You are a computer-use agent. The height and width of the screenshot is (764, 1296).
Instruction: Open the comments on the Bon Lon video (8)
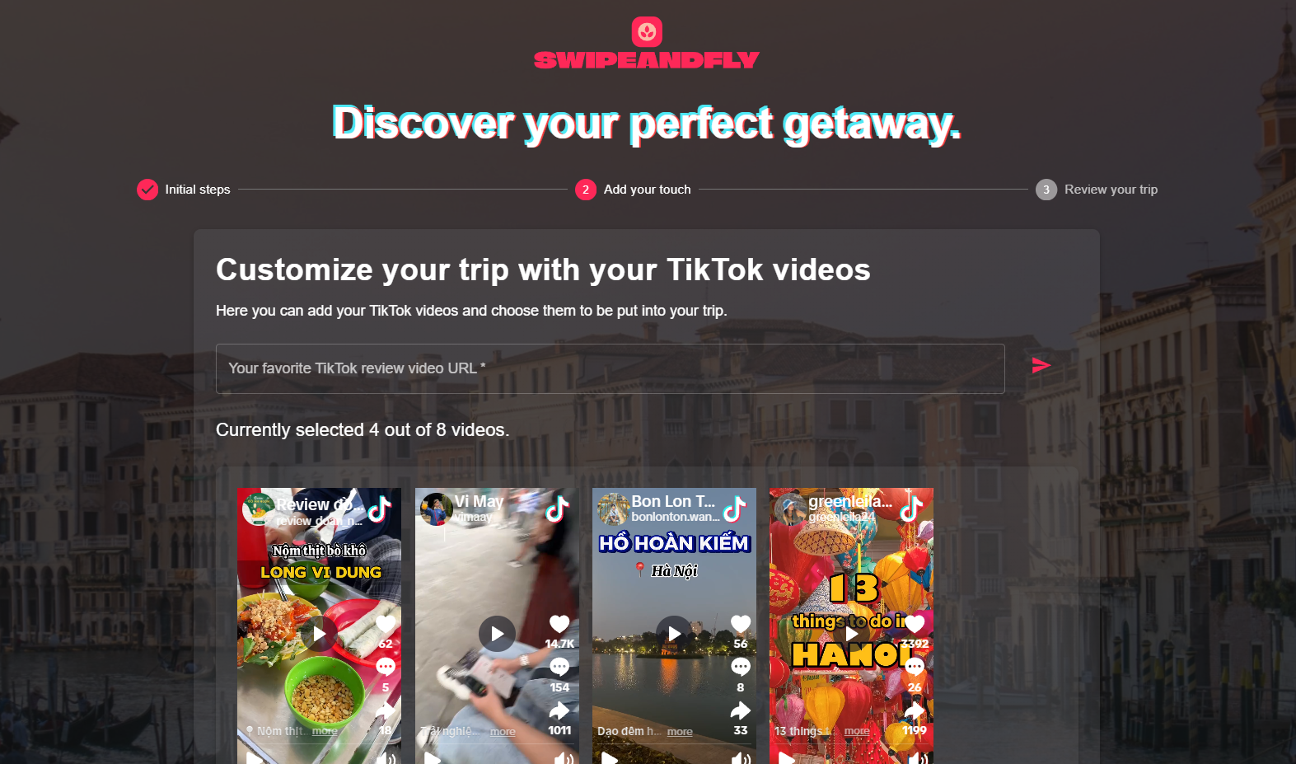[x=741, y=667]
